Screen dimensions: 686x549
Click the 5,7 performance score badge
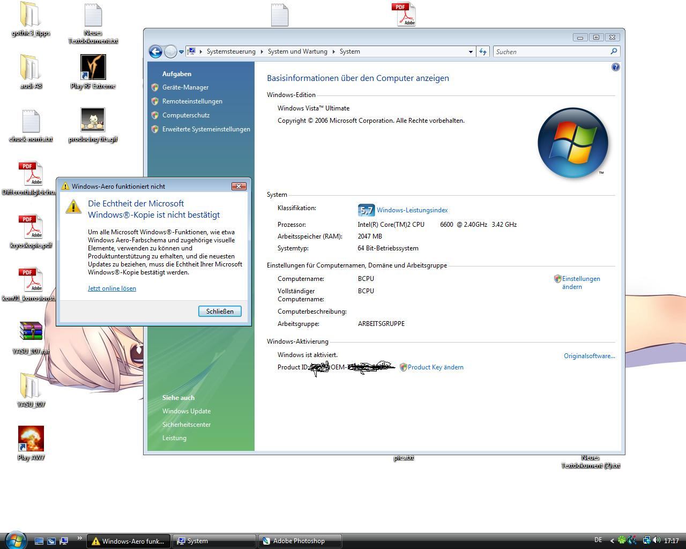tap(366, 210)
